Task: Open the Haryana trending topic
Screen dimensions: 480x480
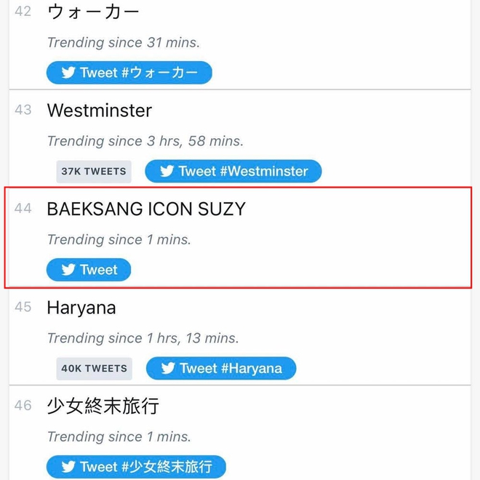Action: 81,308
